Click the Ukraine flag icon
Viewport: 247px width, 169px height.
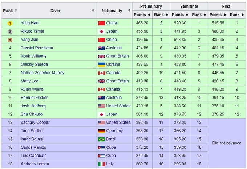pos(102,65)
